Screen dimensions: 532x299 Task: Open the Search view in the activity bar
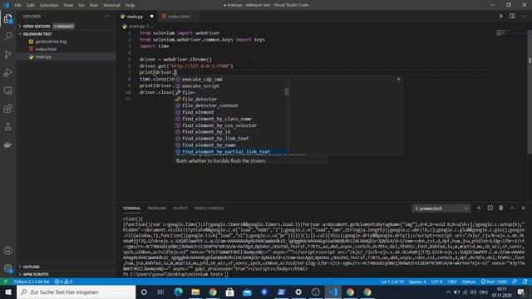click(x=7, y=37)
